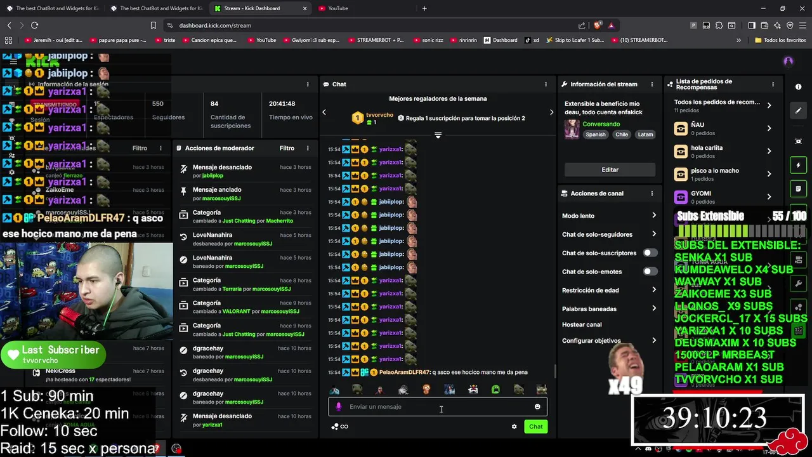Click Brave Shields lion icon in address bar
Image resolution: width=812 pixels, height=457 pixels.
pyautogui.click(x=597, y=25)
